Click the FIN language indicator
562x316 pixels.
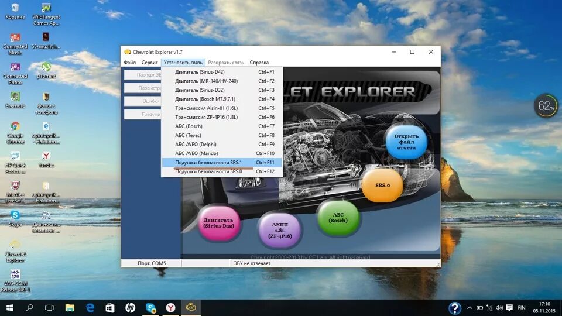522,308
